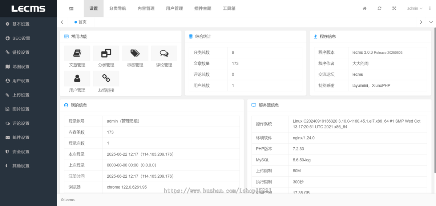Open the 标签管理 tags icon shortcut
Screen dimensions: 436x206
pos(135,53)
